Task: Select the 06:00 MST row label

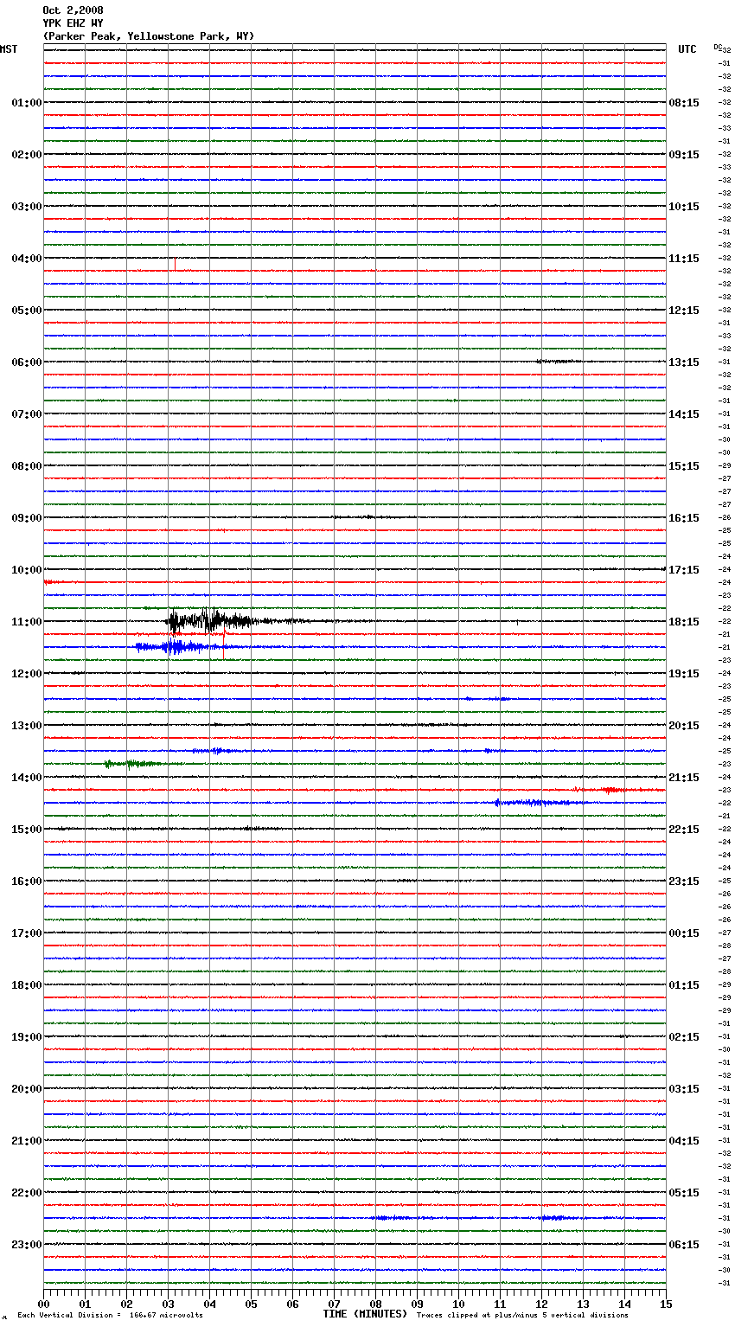Action: click(x=27, y=362)
